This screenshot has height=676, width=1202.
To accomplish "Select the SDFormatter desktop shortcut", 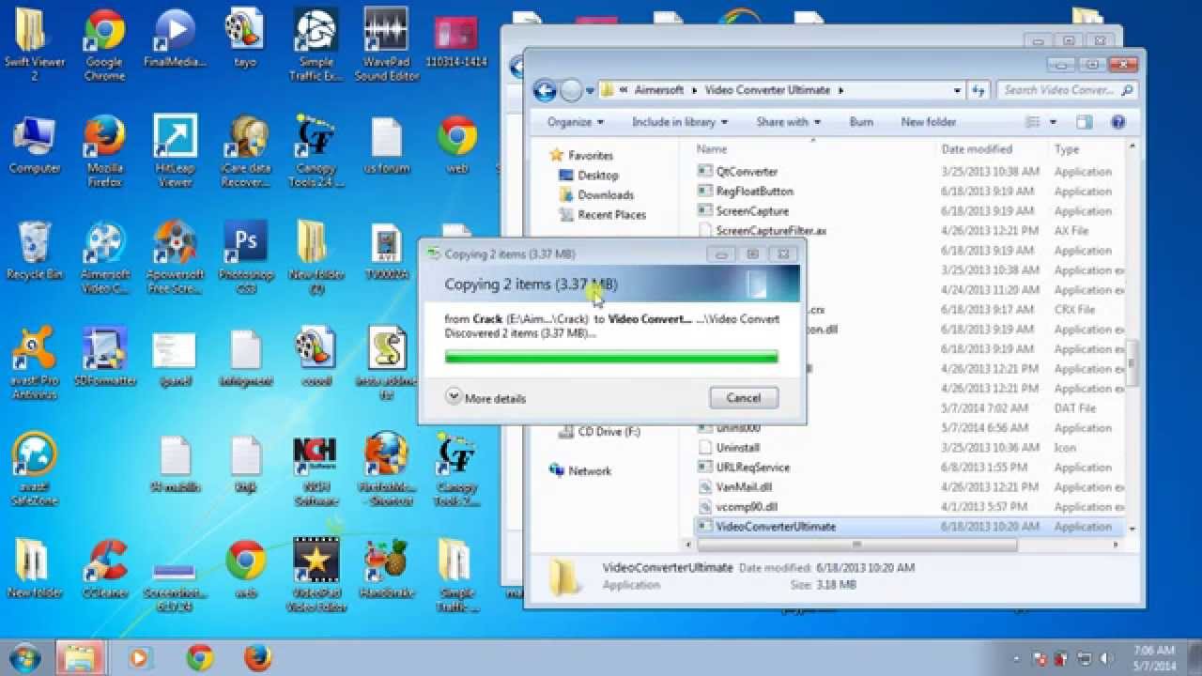I will click(x=104, y=358).
